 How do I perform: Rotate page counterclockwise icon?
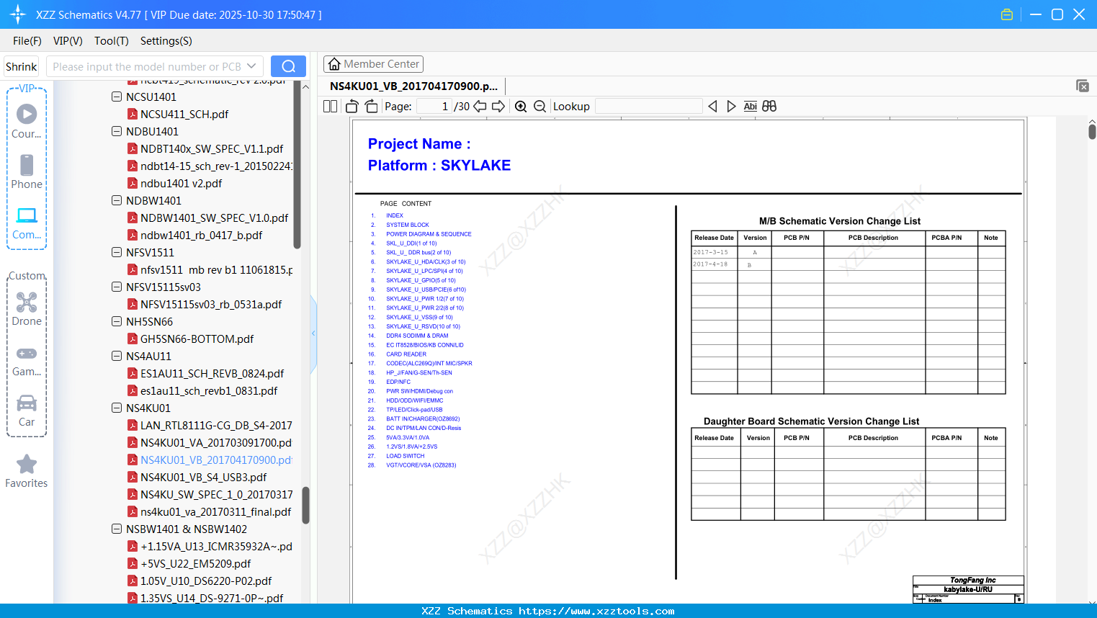[352, 107]
